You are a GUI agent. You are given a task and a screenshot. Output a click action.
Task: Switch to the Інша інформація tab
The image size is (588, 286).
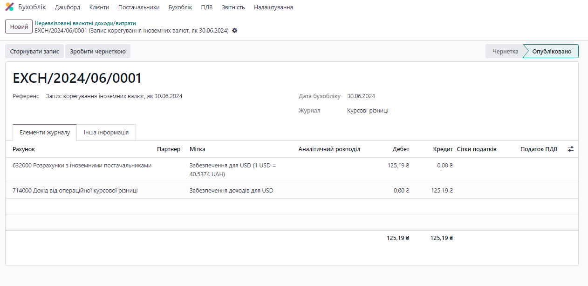coord(106,133)
